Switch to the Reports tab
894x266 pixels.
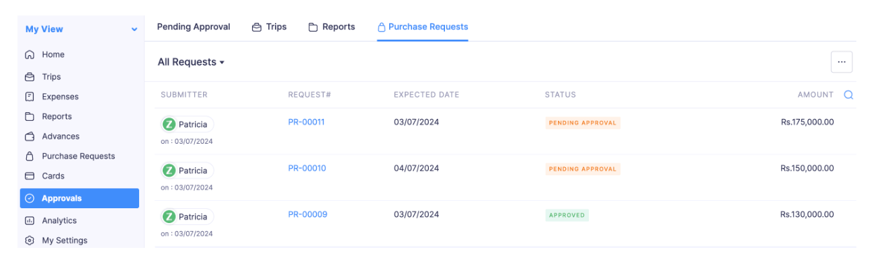[x=331, y=27]
